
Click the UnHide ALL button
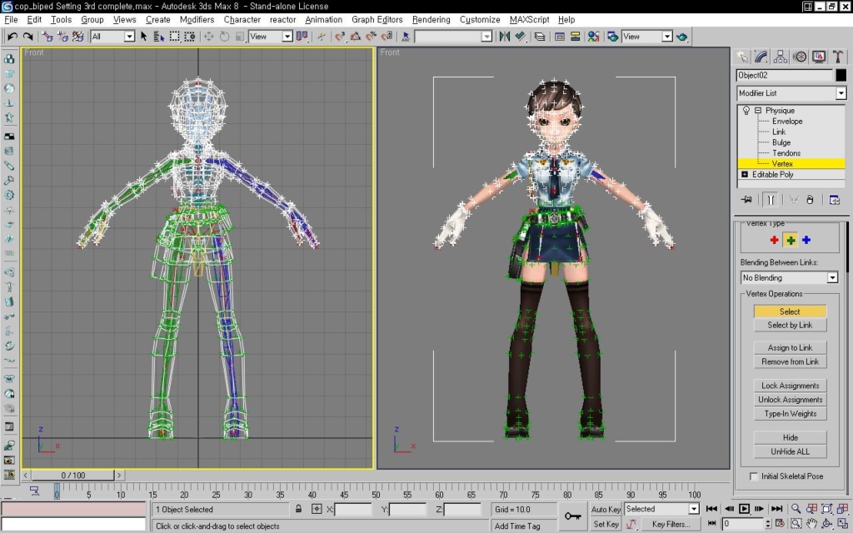pyautogui.click(x=790, y=452)
